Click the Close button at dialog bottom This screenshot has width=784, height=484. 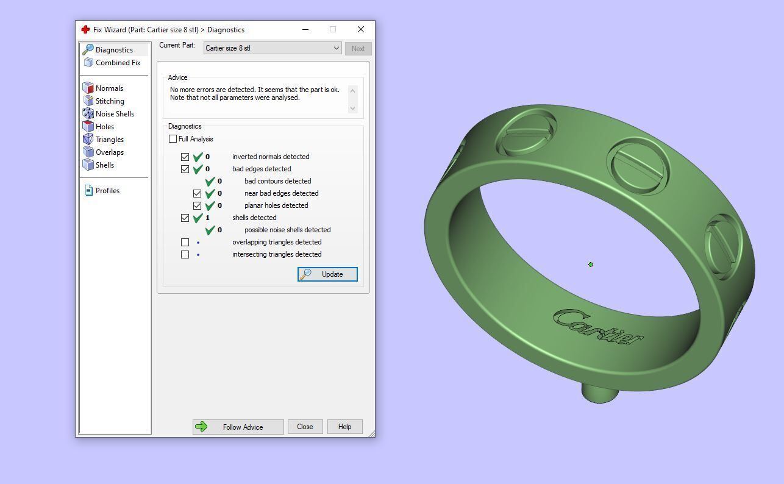click(x=305, y=427)
